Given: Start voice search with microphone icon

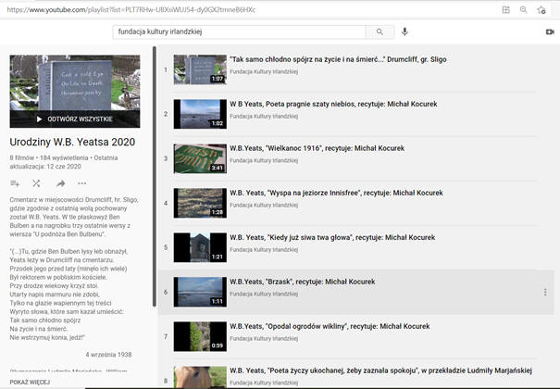Looking at the screenshot, I should (404, 31).
